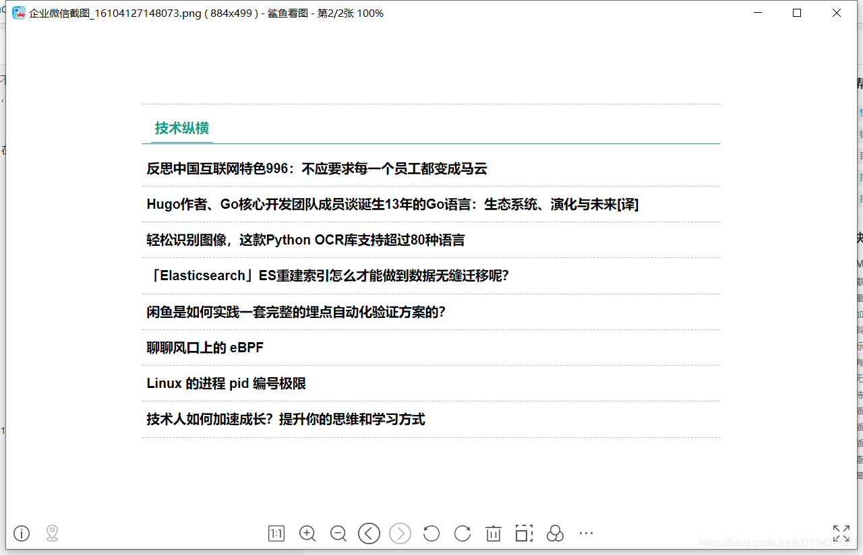Open the more options menu
This screenshot has width=863, height=555.
click(x=585, y=533)
